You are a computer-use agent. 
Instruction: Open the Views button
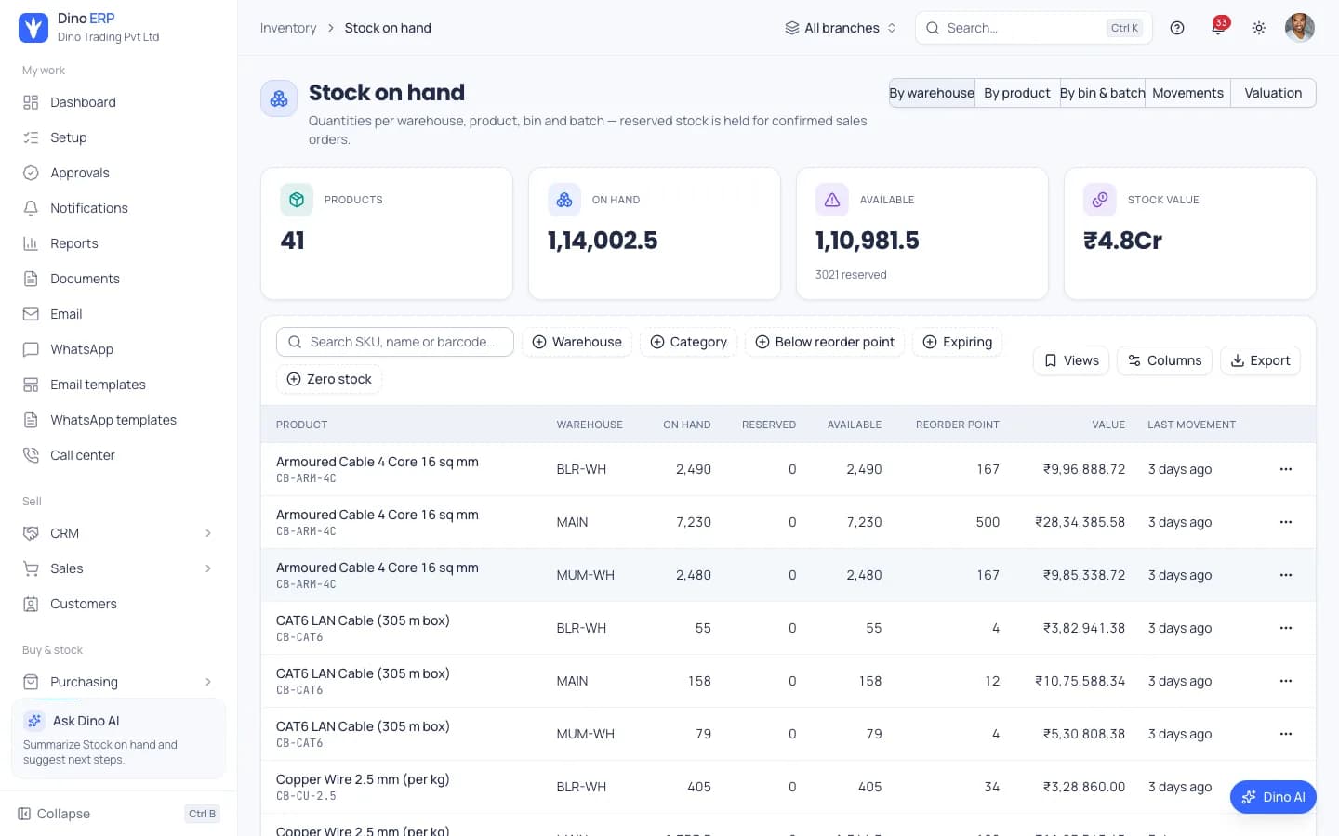point(1071,360)
